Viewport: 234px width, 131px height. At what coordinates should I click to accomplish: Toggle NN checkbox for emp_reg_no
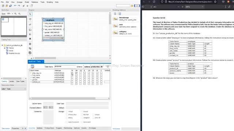pos(76,73)
